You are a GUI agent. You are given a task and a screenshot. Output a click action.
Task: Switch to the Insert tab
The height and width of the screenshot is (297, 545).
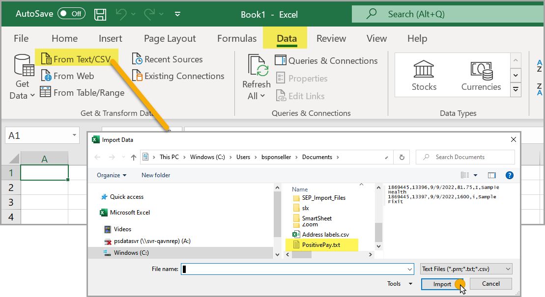click(x=110, y=38)
